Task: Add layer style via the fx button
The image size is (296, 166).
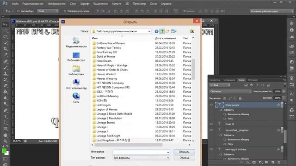Action: (248, 162)
